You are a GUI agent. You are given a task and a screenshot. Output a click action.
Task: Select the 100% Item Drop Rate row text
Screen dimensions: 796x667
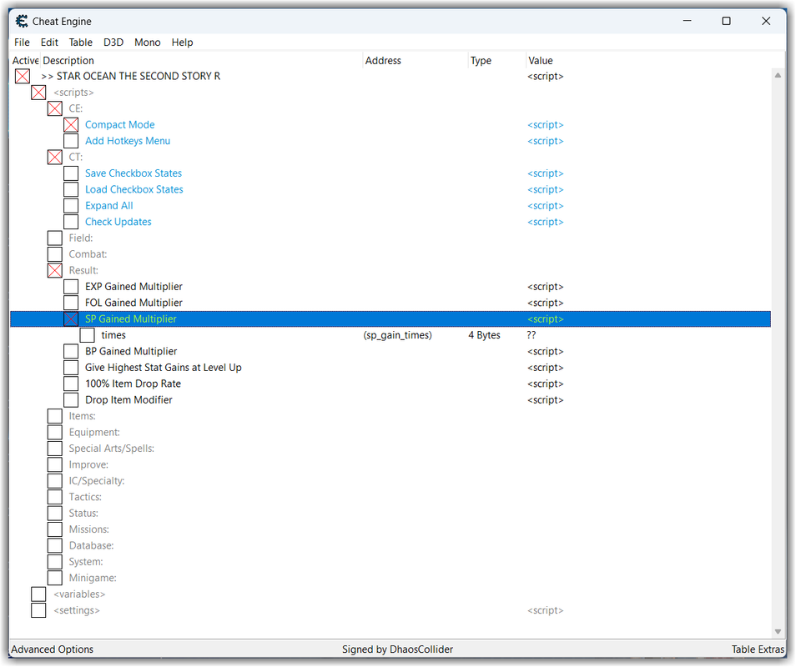click(133, 384)
